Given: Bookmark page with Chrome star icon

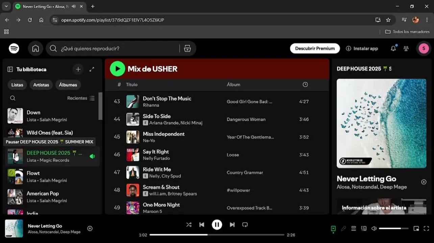Looking at the screenshot, I should coord(388,20).
